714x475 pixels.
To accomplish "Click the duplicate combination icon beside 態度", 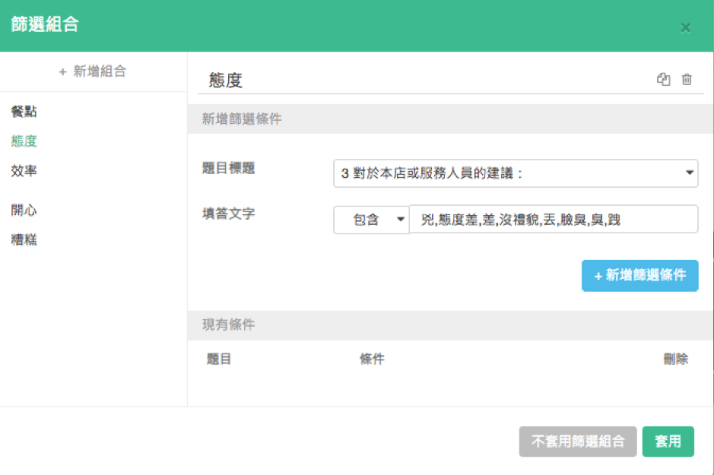I will (664, 80).
